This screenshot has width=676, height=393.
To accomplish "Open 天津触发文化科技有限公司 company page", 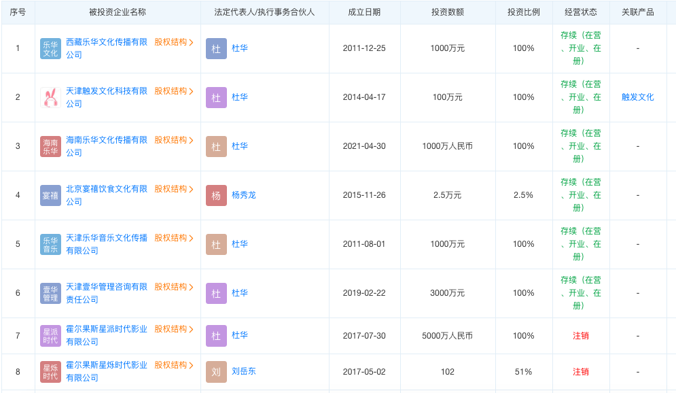I will coord(107,97).
